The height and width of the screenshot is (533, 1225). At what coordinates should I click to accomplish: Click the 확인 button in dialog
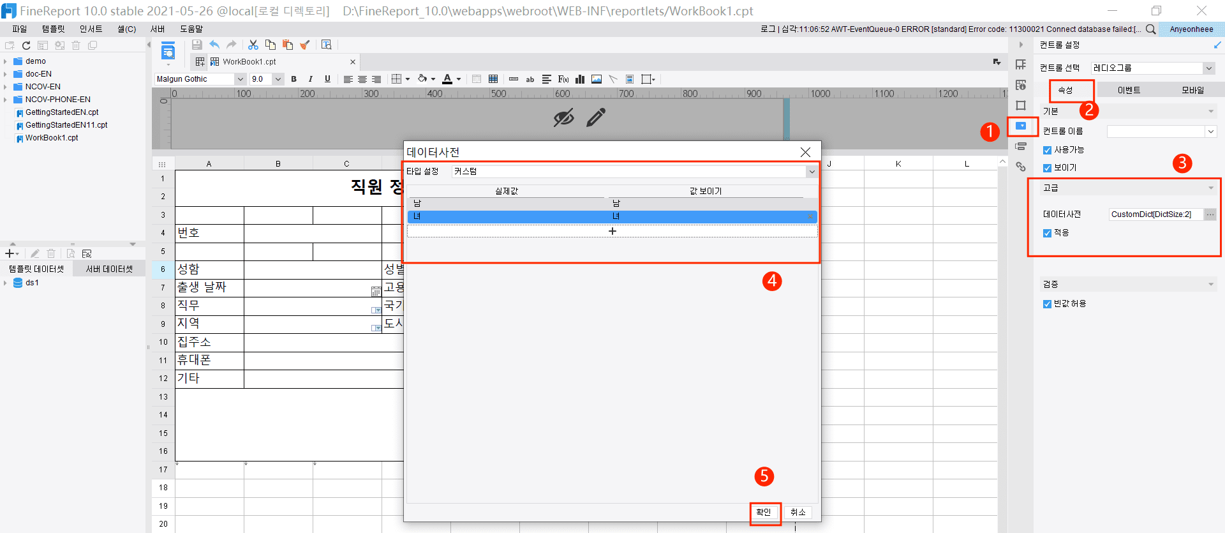tap(764, 512)
